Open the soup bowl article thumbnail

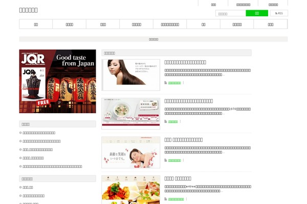pyautogui.click(x=131, y=114)
